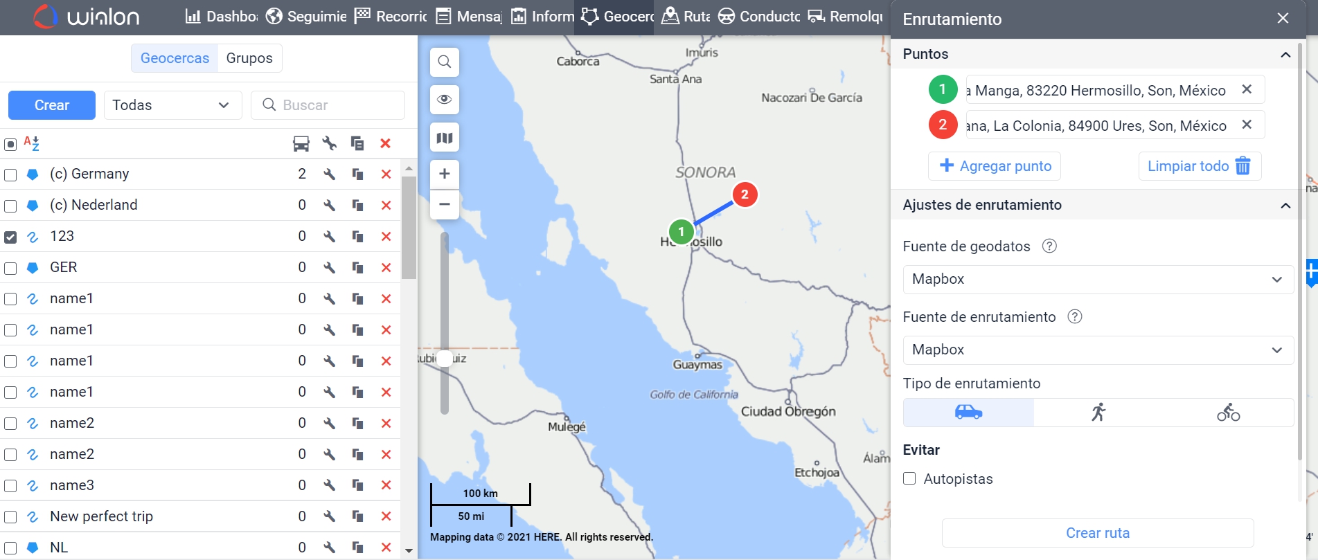The image size is (1318, 560).
Task: Click the Crear ruta button
Action: 1097,533
